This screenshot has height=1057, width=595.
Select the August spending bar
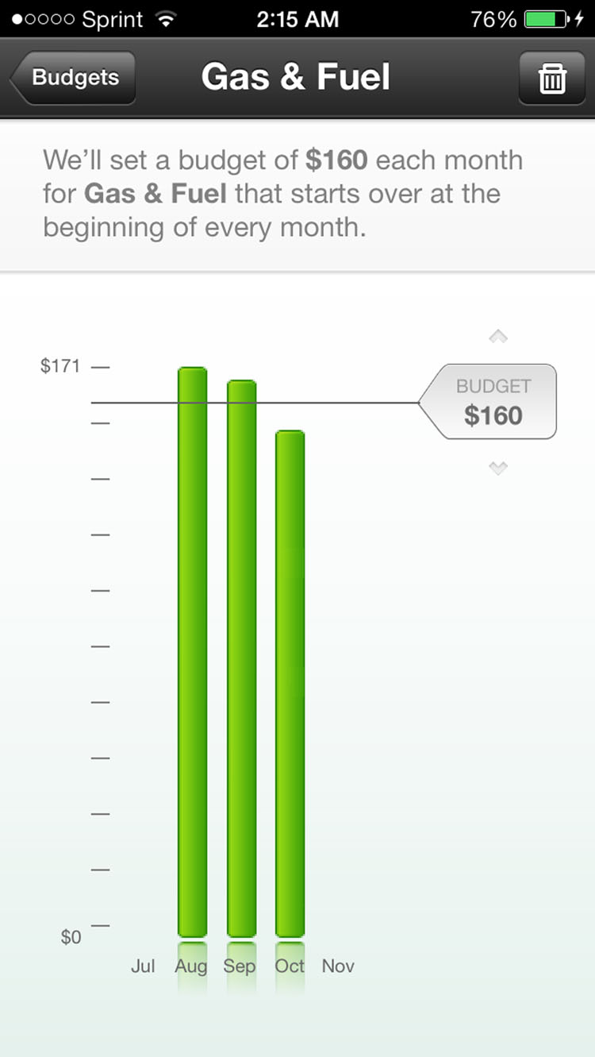tap(192, 651)
